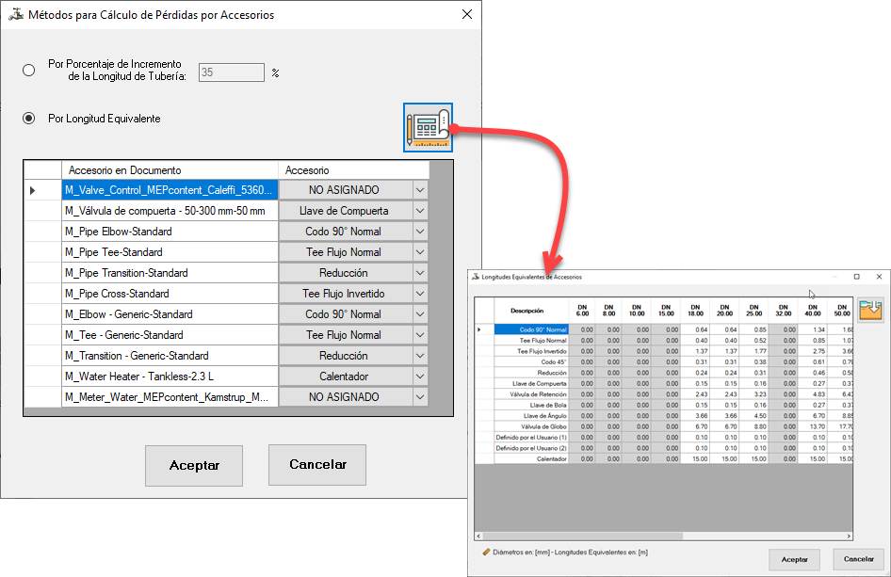Select Tee Flujo Invertido row in lengths table
Viewport: 891px width, 577px height.
tap(531, 351)
